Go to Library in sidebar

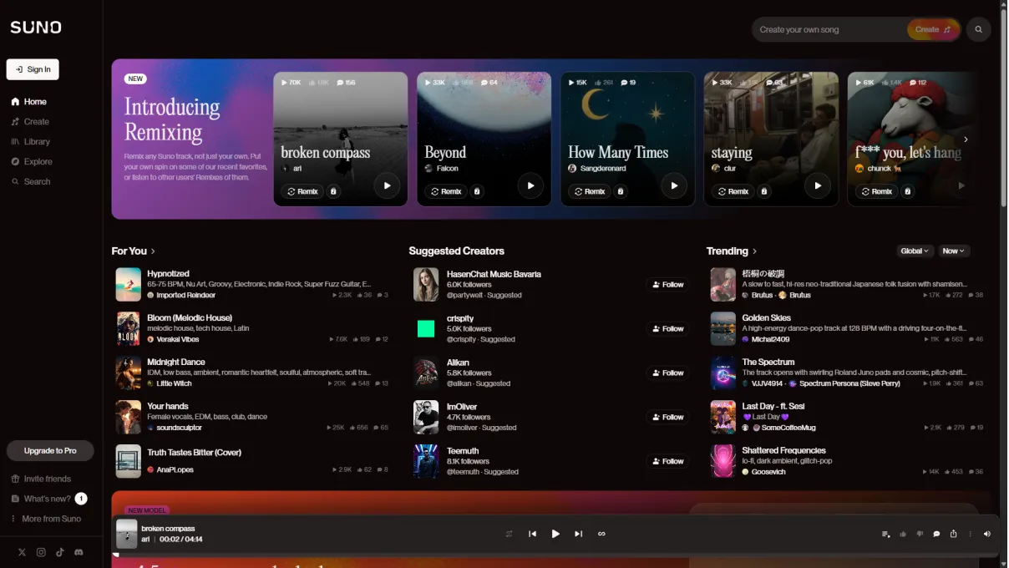[x=36, y=142]
